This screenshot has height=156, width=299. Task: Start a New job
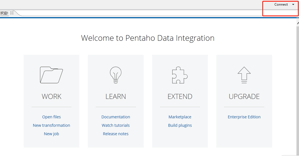click(x=51, y=134)
